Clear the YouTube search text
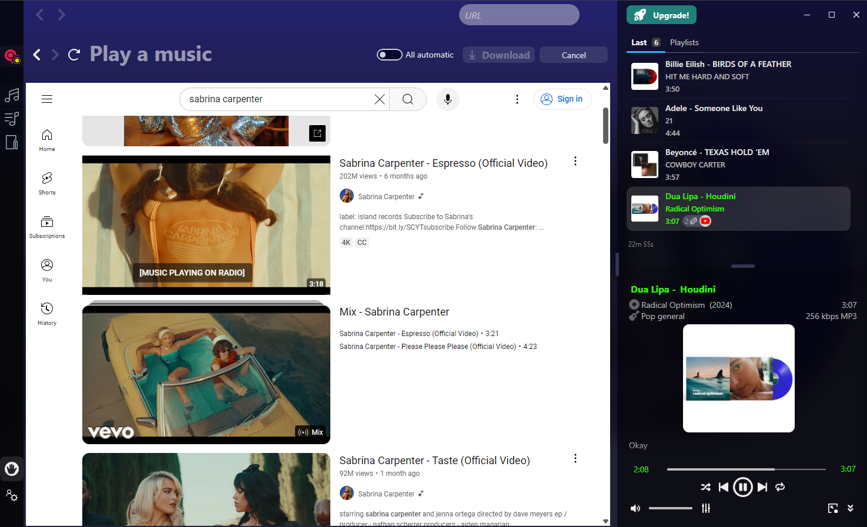 coord(380,99)
